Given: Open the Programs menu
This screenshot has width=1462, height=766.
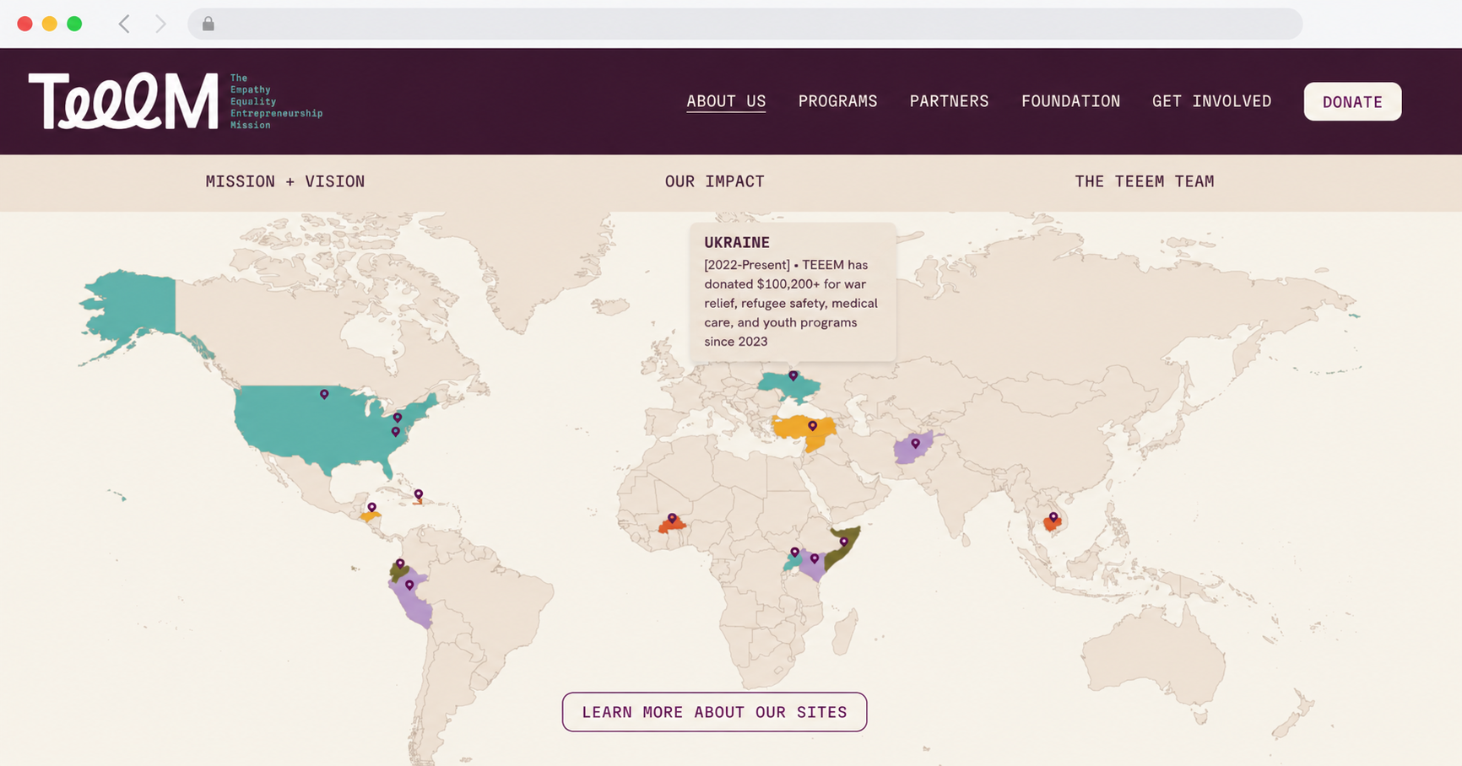Looking at the screenshot, I should click(837, 101).
